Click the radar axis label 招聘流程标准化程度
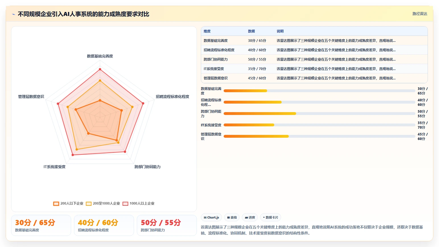Image resolution: width=439 pixels, height=247 pixels. [172, 97]
